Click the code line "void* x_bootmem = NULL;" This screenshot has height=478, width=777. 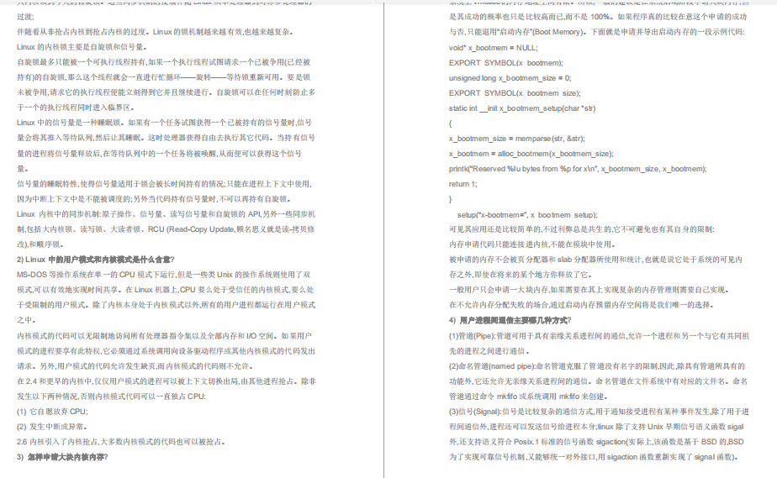point(493,48)
